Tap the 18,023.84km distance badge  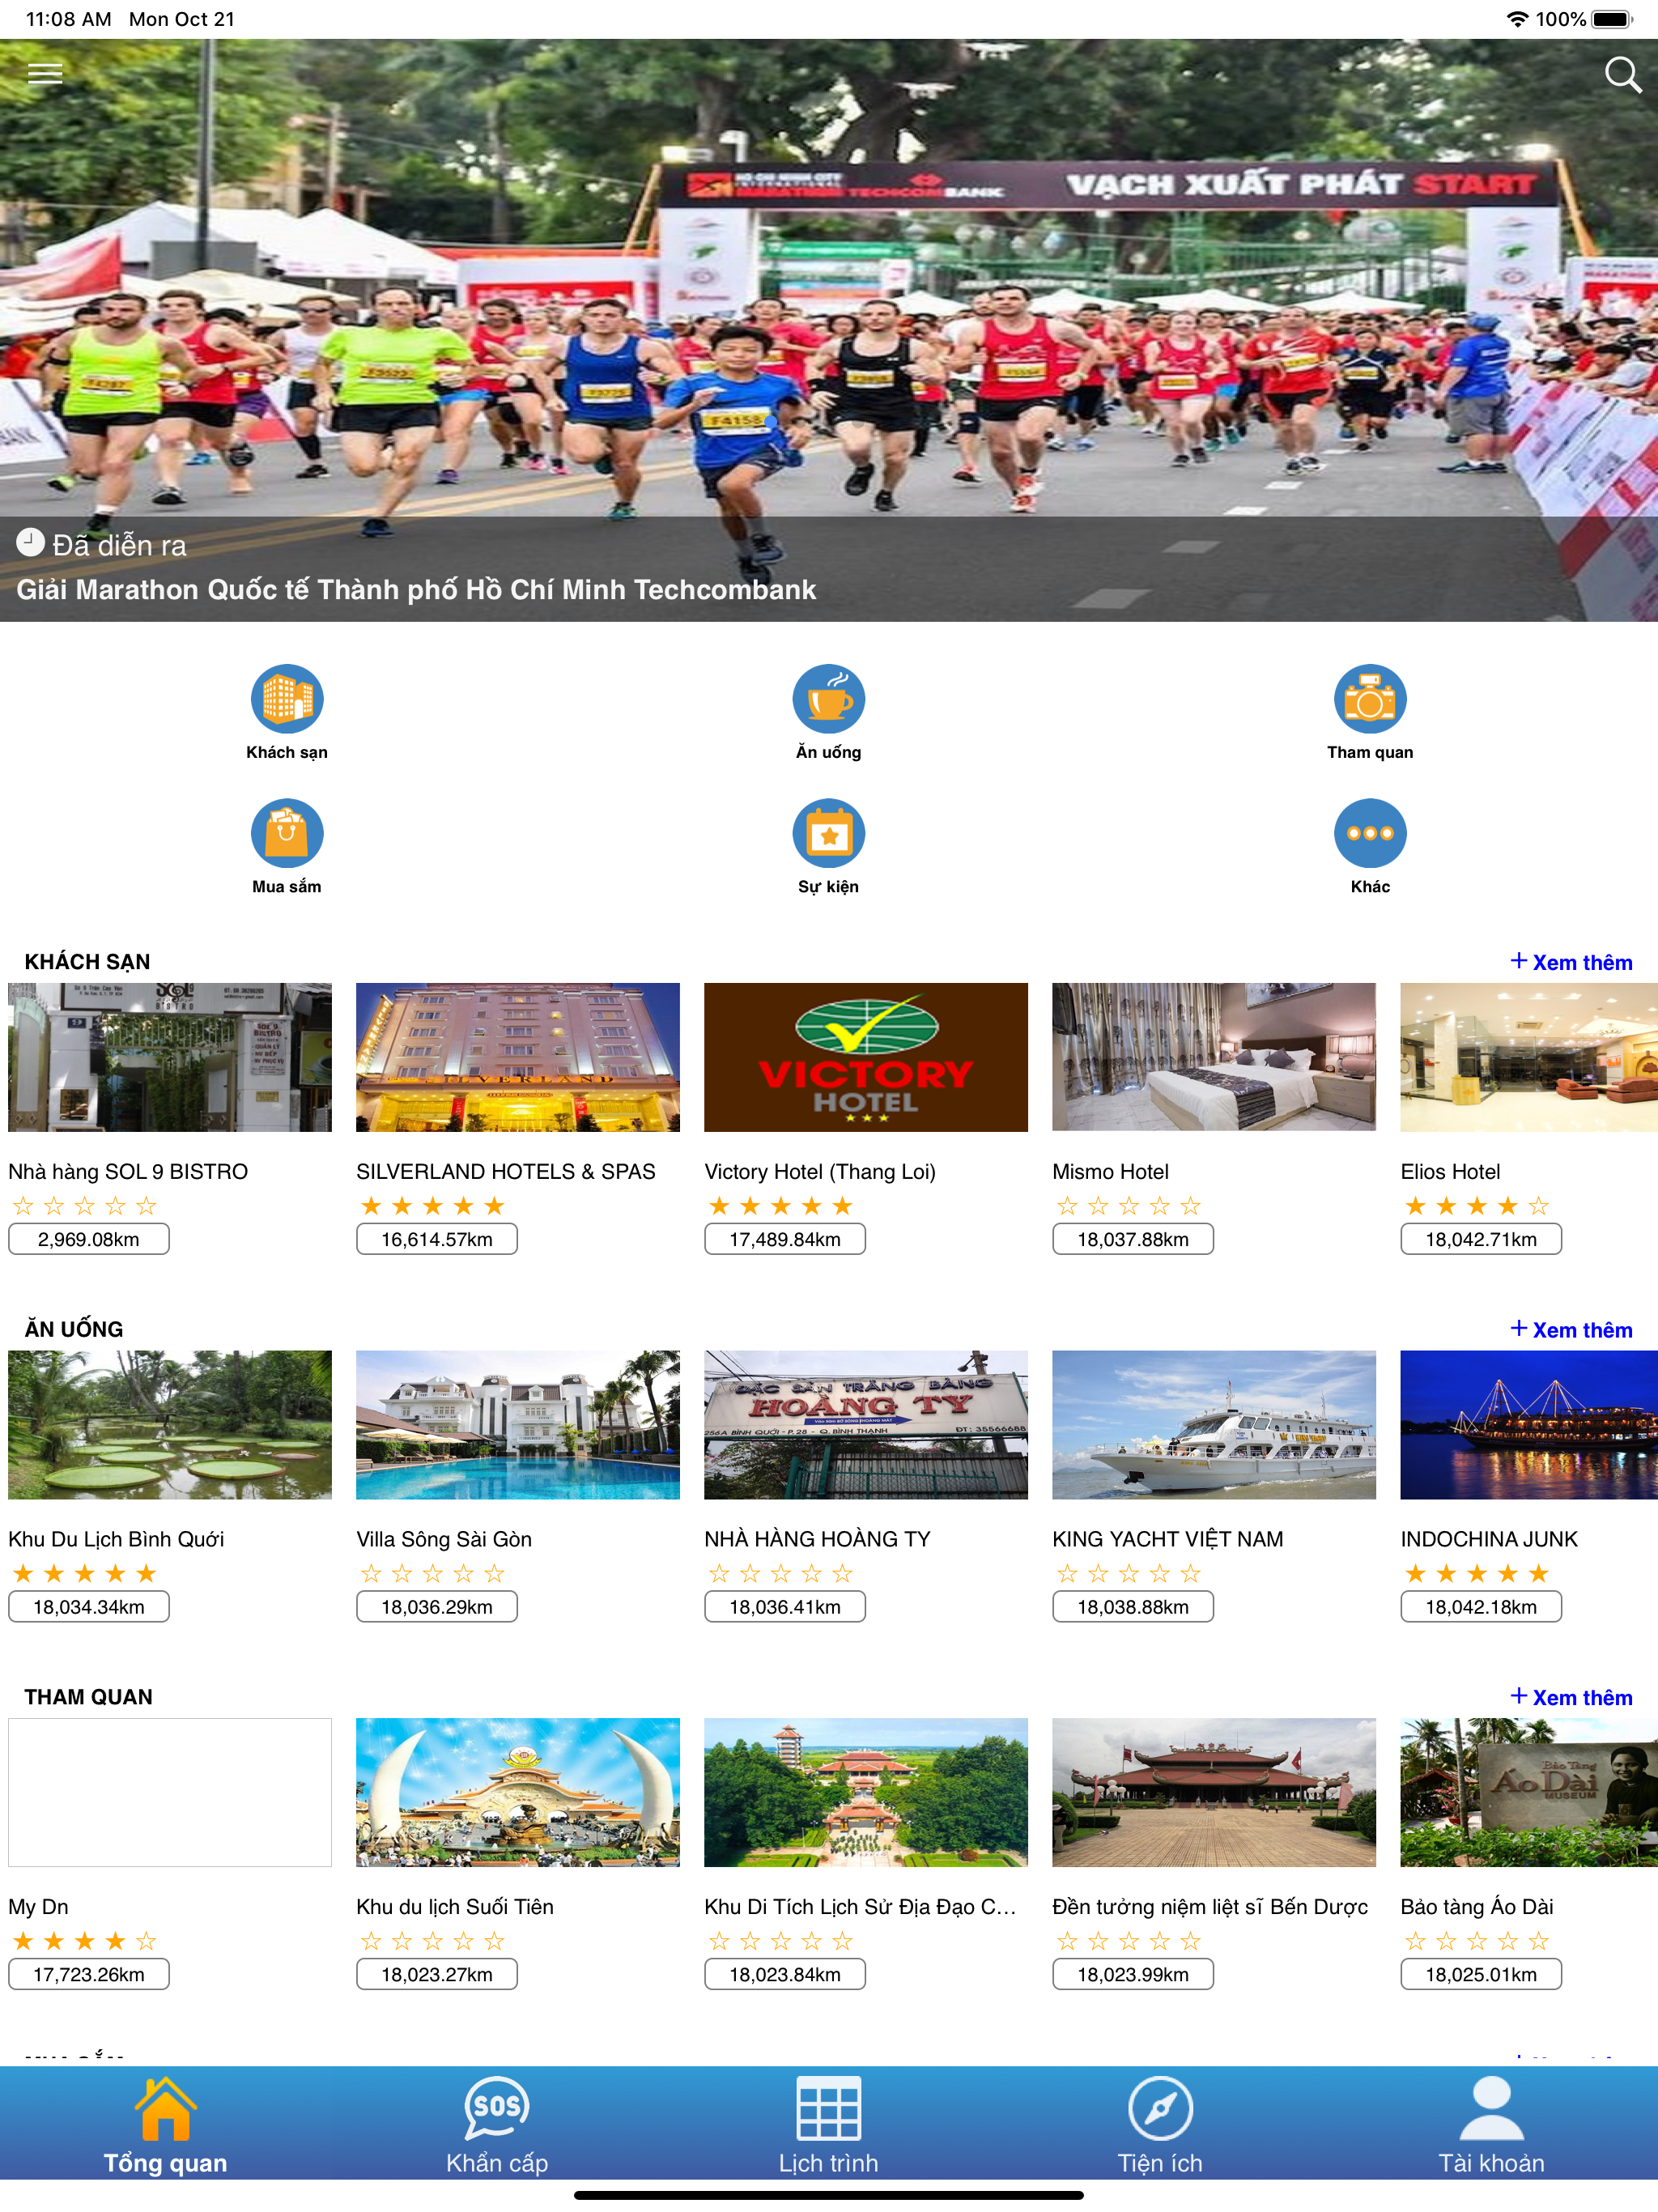pyautogui.click(x=785, y=1975)
